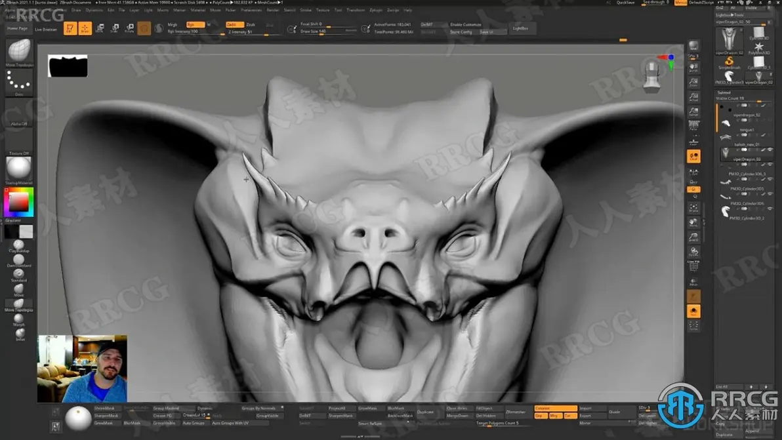Click the AAHalf icon
The height and width of the screenshot is (440, 782).
(x=693, y=111)
